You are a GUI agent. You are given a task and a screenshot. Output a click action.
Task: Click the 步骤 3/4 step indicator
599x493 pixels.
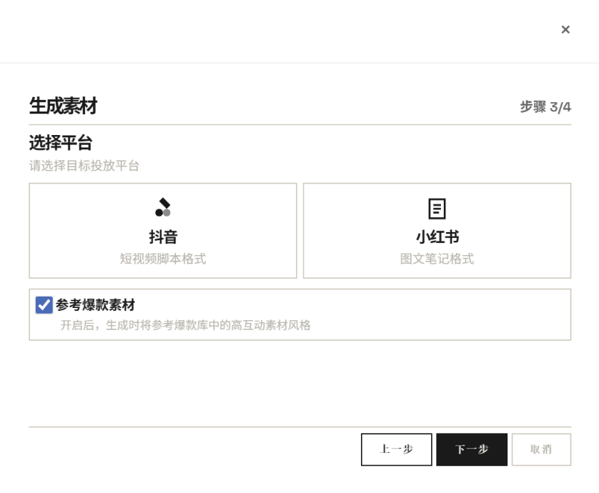(x=545, y=107)
